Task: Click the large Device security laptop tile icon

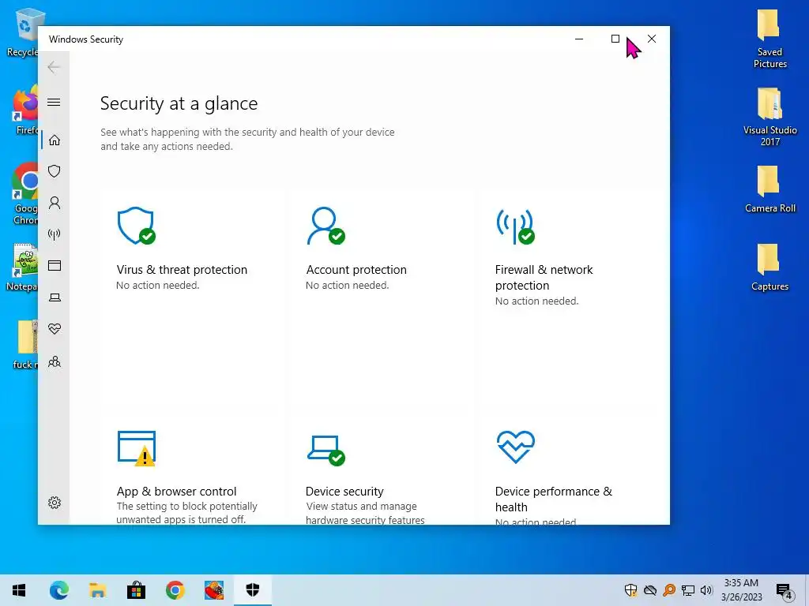Action: pos(326,451)
